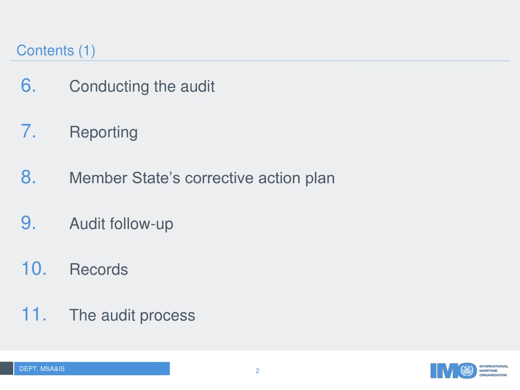Click the DEPT. MSA&IS blue footer bar

[92, 369]
